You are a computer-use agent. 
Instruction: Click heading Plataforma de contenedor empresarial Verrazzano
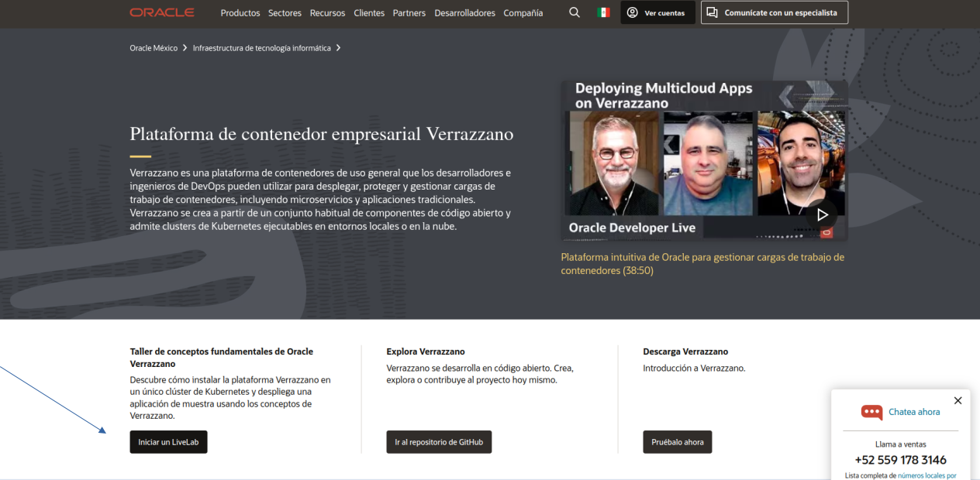tap(322, 134)
